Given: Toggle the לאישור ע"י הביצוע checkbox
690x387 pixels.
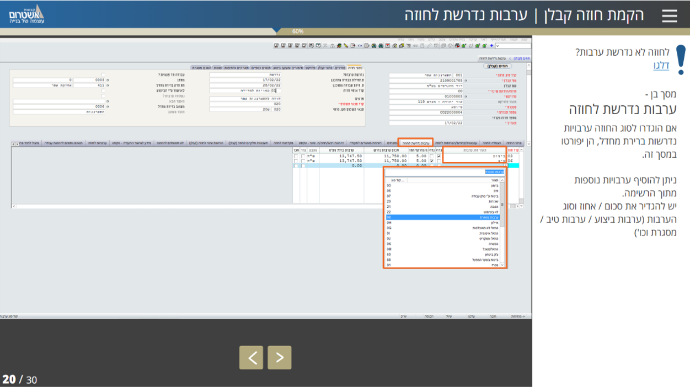Looking at the screenshot, I should pos(103,90).
